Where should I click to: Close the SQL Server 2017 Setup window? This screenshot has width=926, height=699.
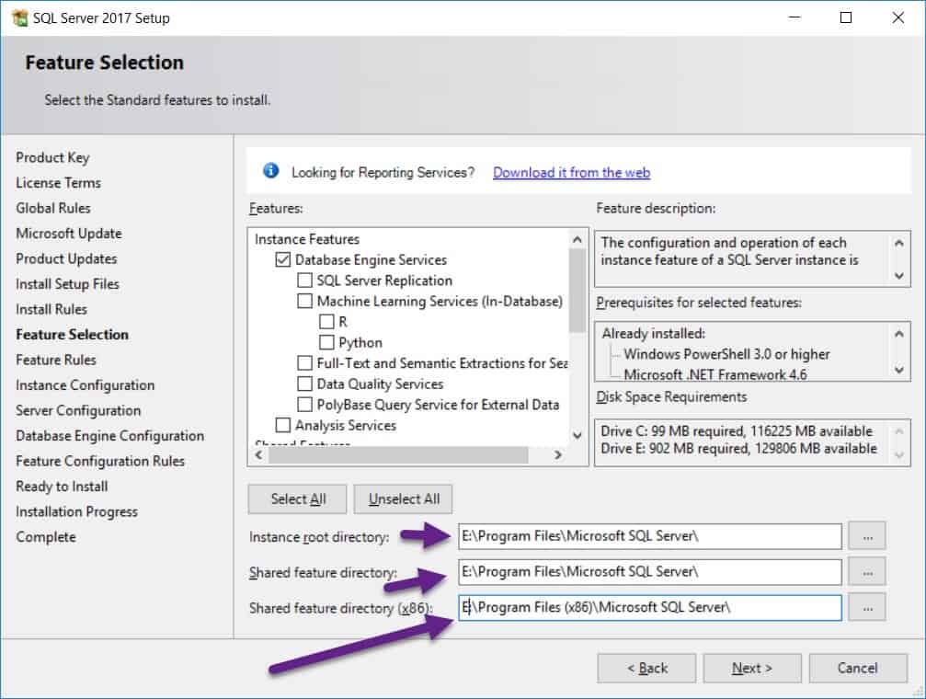pyautogui.click(x=897, y=17)
